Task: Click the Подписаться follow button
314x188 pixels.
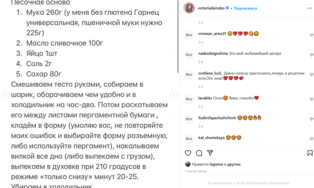Action: coord(246,8)
